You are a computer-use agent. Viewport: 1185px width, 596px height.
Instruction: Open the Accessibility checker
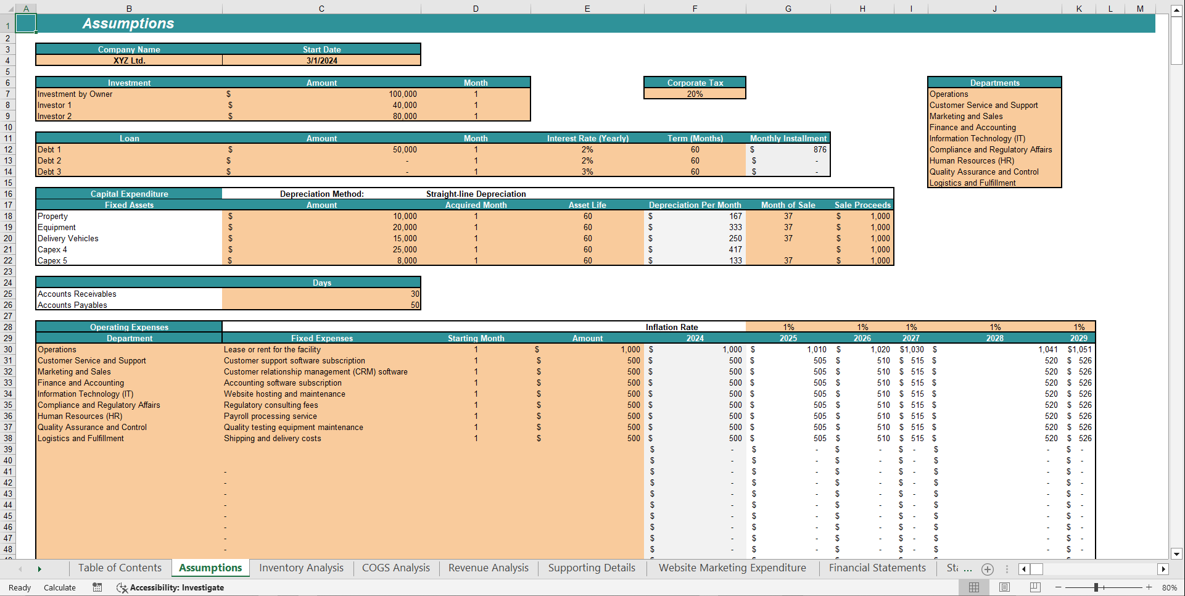point(170,587)
